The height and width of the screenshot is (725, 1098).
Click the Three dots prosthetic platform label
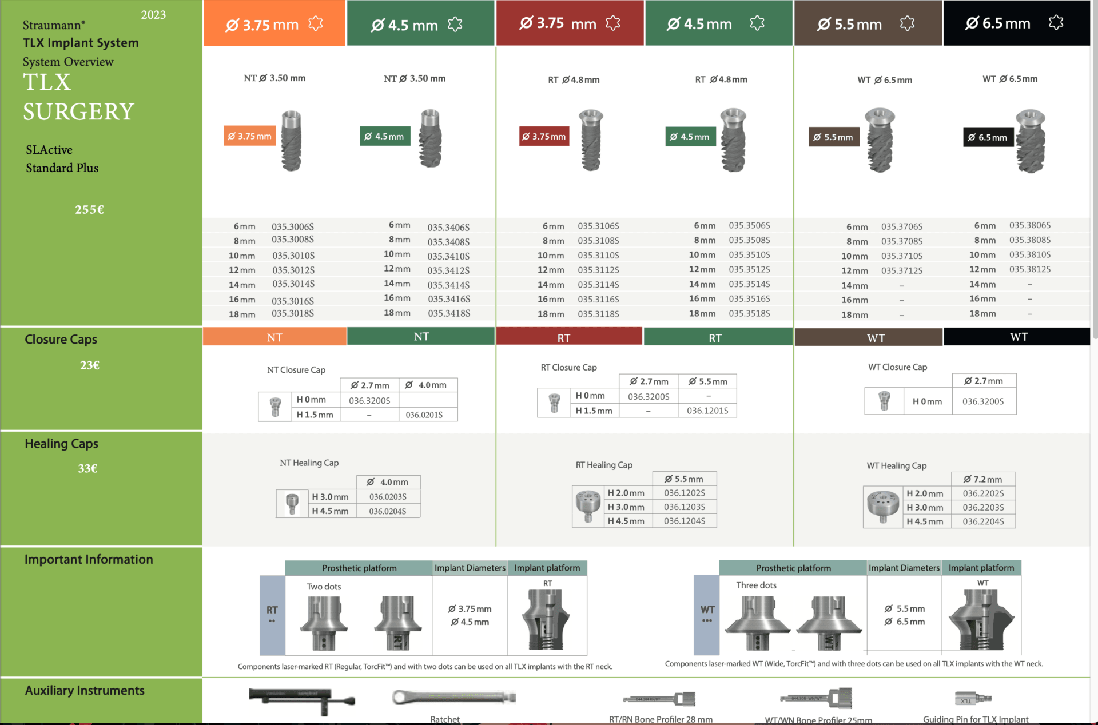click(756, 585)
